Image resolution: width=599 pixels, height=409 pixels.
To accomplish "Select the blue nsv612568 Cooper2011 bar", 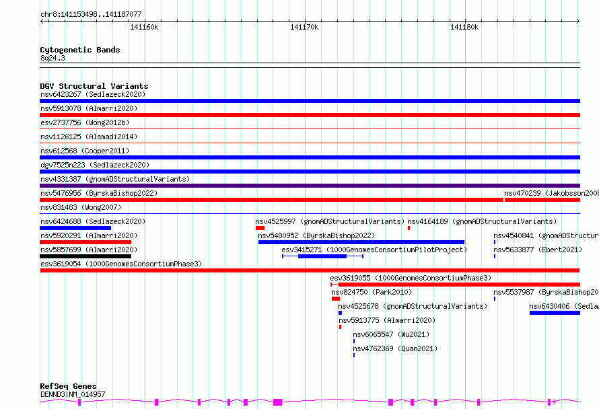I will point(310,157).
